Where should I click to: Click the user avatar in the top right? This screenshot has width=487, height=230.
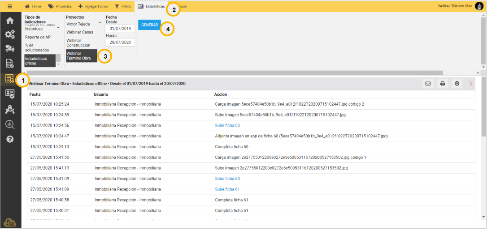(479, 6)
